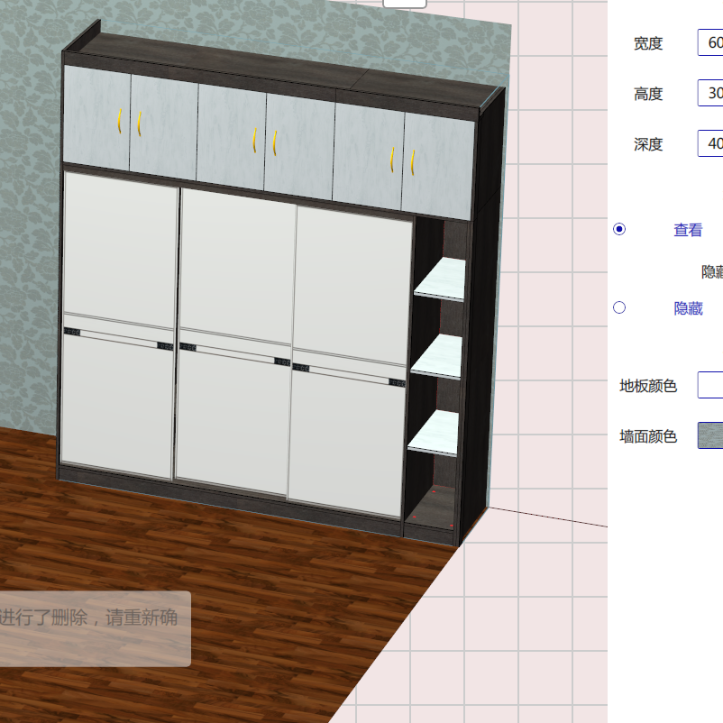Select the 查看 view radio button
723x723 pixels.
click(x=618, y=230)
